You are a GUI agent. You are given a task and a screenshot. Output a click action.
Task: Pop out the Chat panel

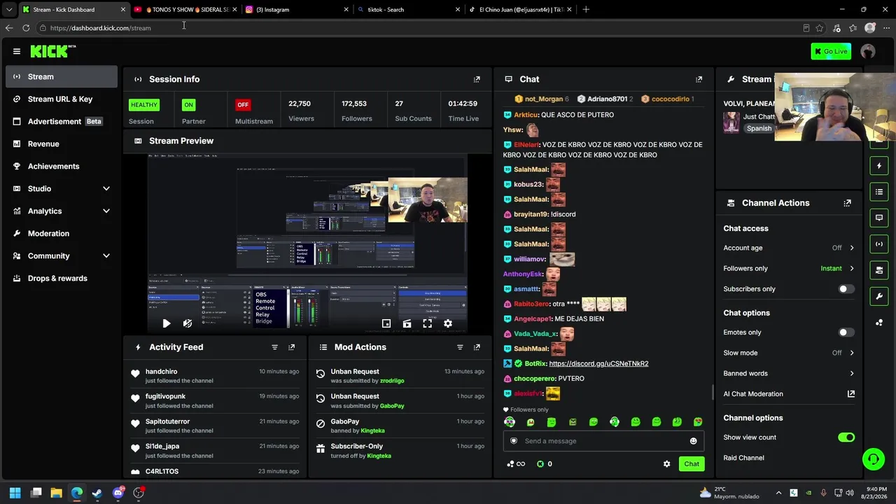699,79
